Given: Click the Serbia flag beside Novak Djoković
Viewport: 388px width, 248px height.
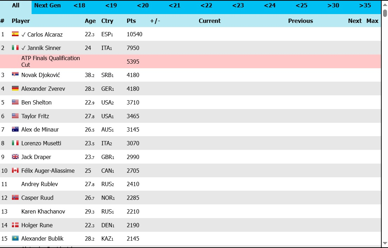Looking at the screenshot, I should tap(15, 75).
